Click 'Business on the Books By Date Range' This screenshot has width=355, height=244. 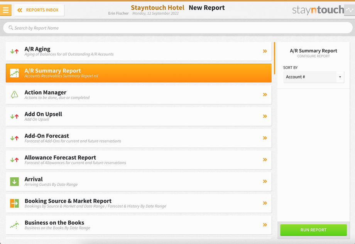57,228
